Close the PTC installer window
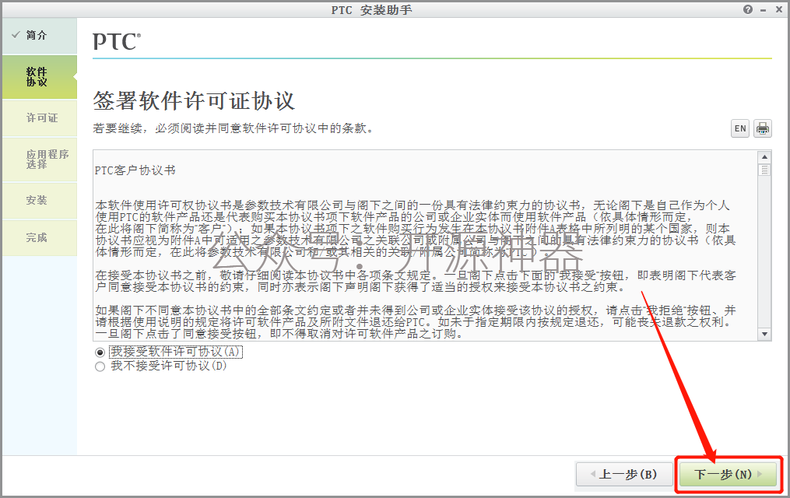Viewport: 790px width, 498px height. [x=778, y=9]
